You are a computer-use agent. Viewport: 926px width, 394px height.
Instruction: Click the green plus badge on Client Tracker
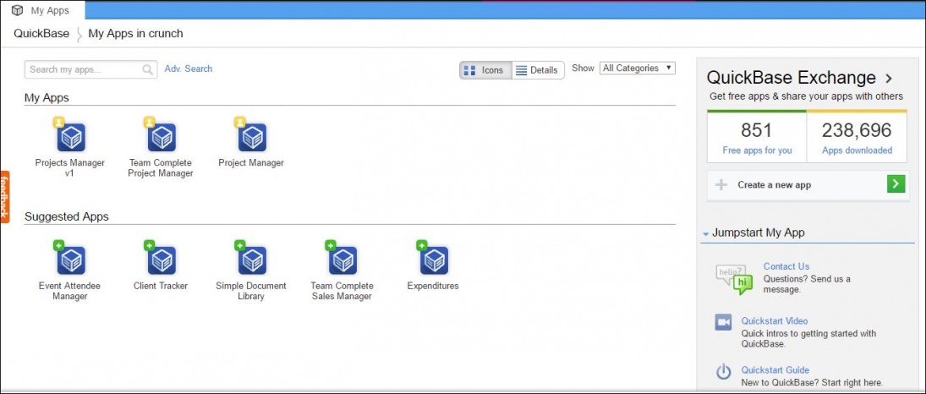(149, 245)
